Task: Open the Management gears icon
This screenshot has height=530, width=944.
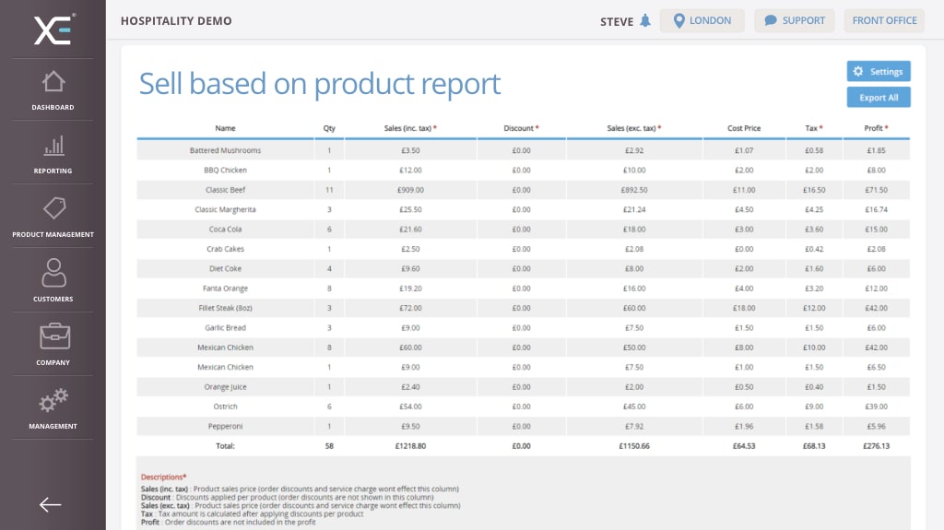Action: point(53,401)
